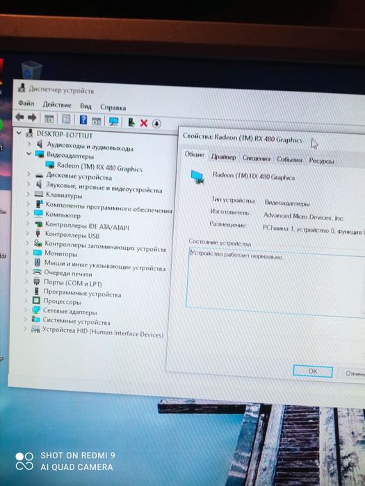Switch to the События tab
Viewport: 365px width, 486px height.
point(290,159)
